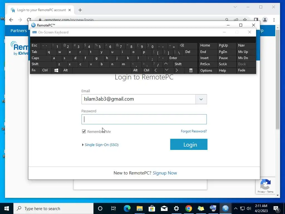Click Chrome share page icon
This screenshot has height=214, width=285.
236,20
